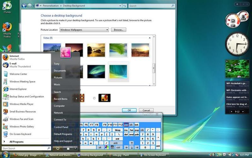Open Connect To from Start menu
Image resolution: width=252 pixels, height=158 pixels.
coord(60,120)
